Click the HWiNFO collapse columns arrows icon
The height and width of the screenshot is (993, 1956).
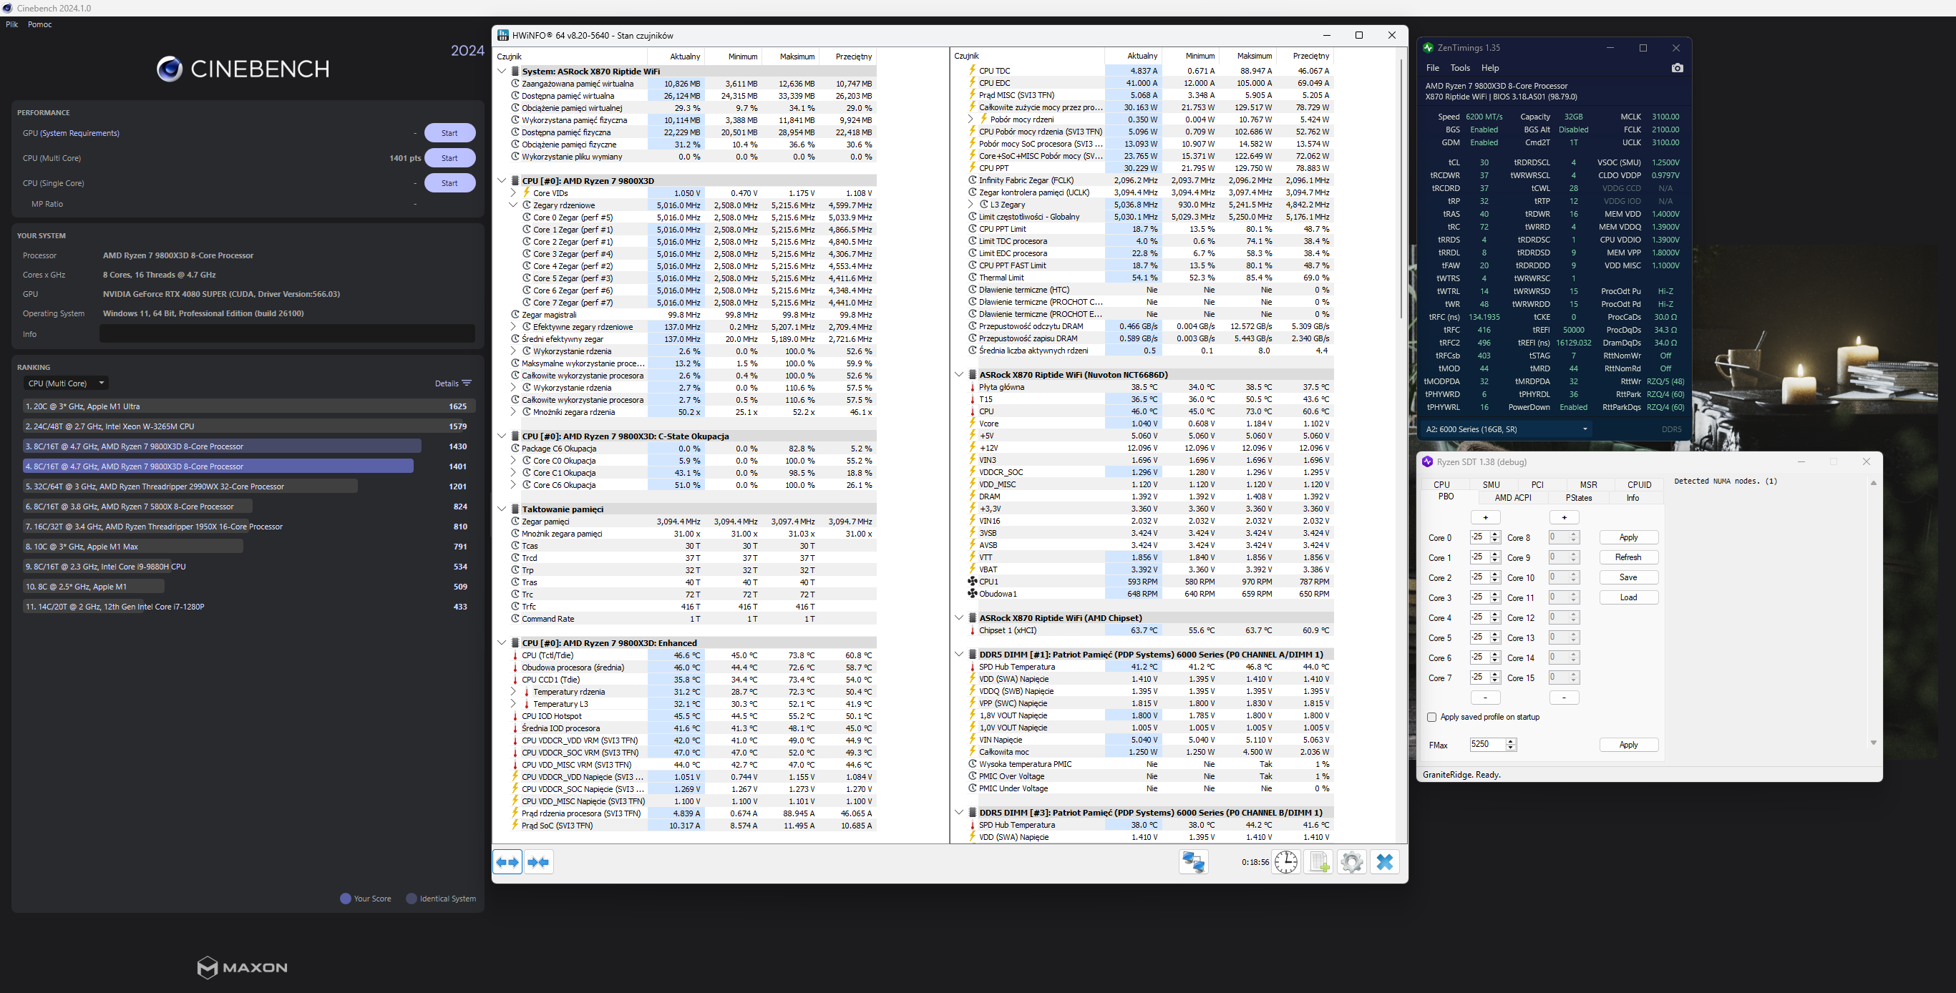pos(538,861)
